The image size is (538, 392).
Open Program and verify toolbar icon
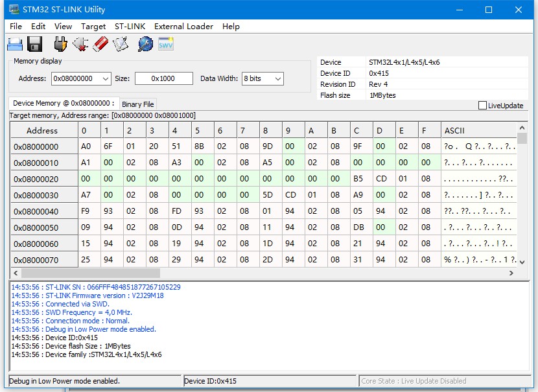click(x=121, y=44)
